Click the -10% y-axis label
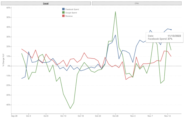This screenshot has height=119, width=185. pyautogui.click(x=8, y=76)
